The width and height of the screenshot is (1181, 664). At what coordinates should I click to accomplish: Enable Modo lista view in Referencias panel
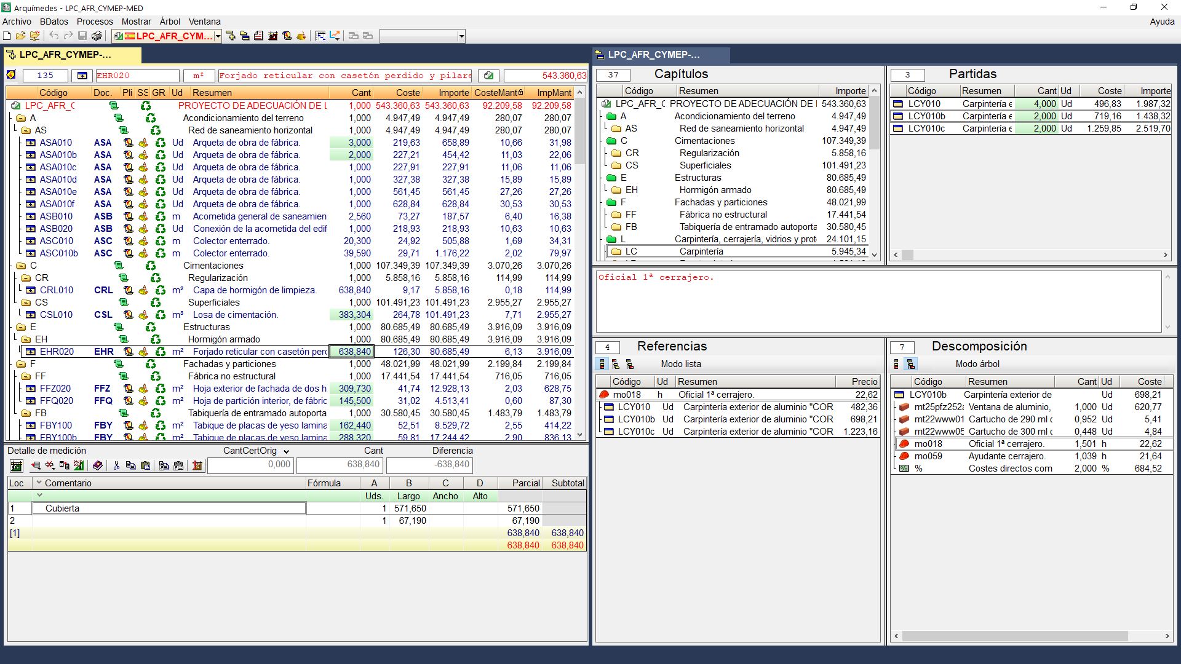pyautogui.click(x=602, y=364)
